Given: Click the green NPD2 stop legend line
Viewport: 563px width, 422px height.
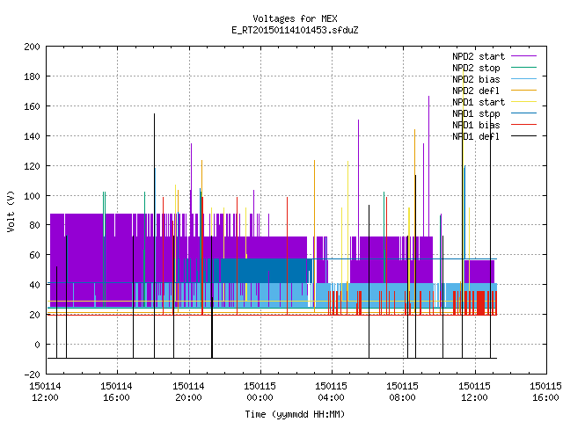Looking at the screenshot, I should (523, 68).
